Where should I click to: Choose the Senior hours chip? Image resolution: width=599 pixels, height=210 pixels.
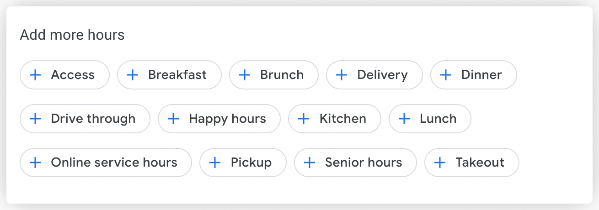point(355,163)
